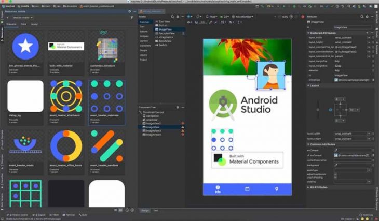Viewport: 379px width, 221px height.
Task: Click the Clear Constraints icon
Action: click(211, 22)
